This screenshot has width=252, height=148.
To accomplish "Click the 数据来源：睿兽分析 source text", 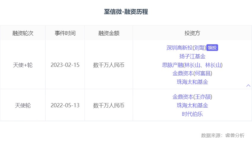I will [x=223, y=136].
